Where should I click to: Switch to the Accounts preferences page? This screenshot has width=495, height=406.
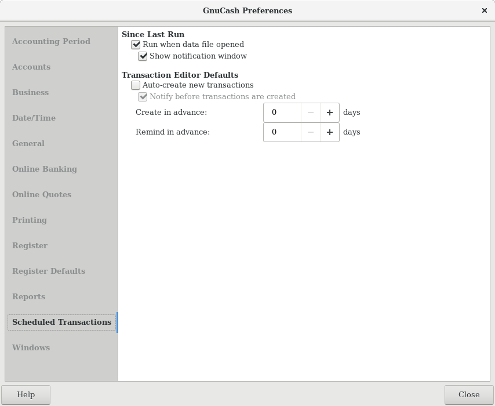click(31, 67)
